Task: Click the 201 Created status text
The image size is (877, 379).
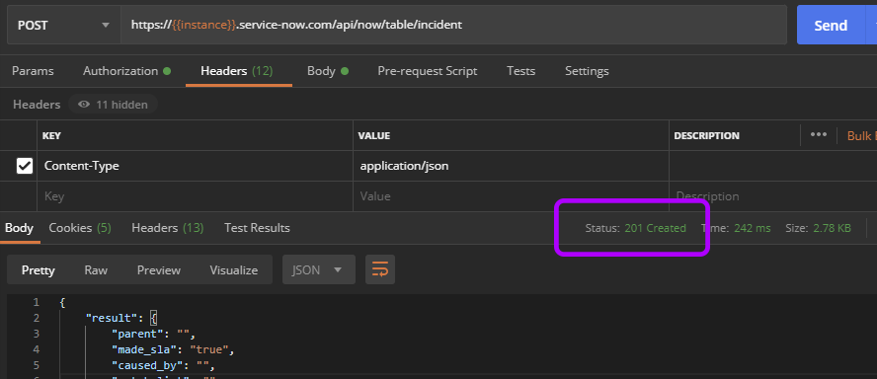Action: click(655, 228)
